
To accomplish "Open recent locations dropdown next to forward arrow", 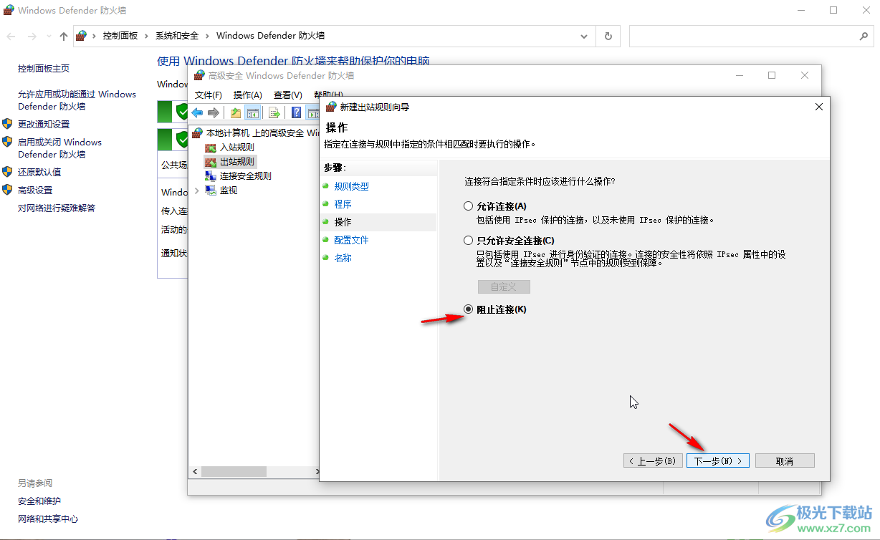I will coord(48,36).
